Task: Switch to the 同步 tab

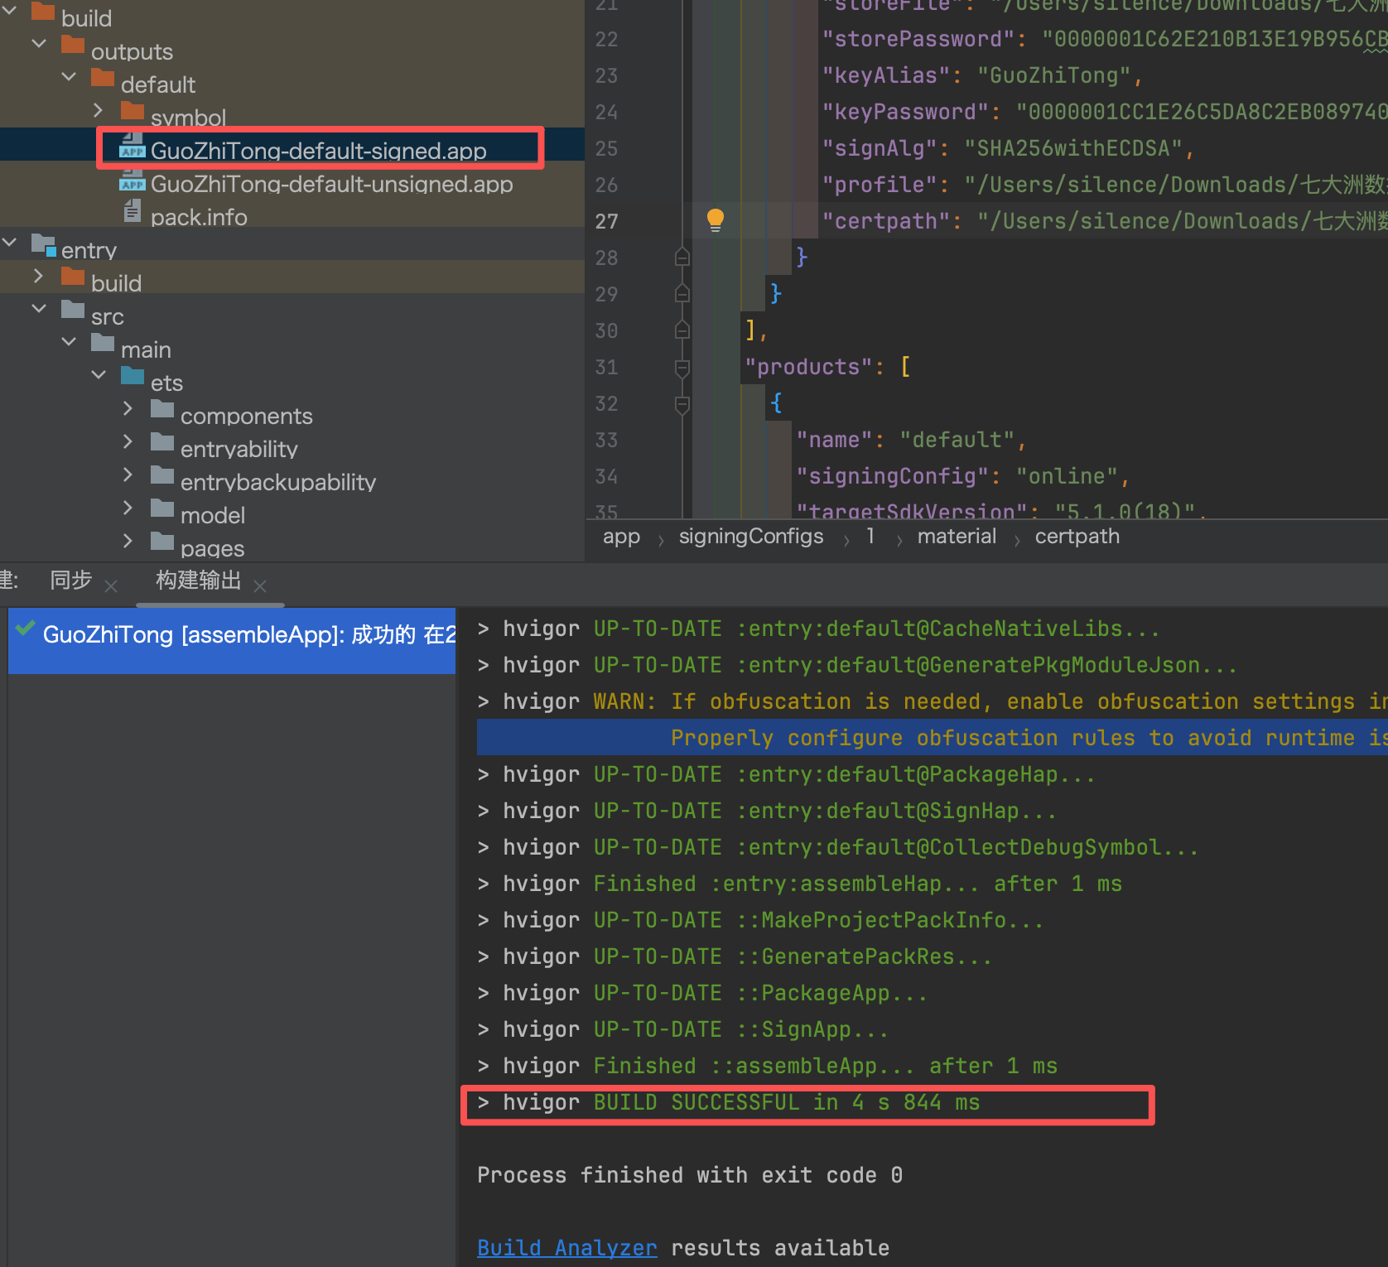Action: (71, 580)
